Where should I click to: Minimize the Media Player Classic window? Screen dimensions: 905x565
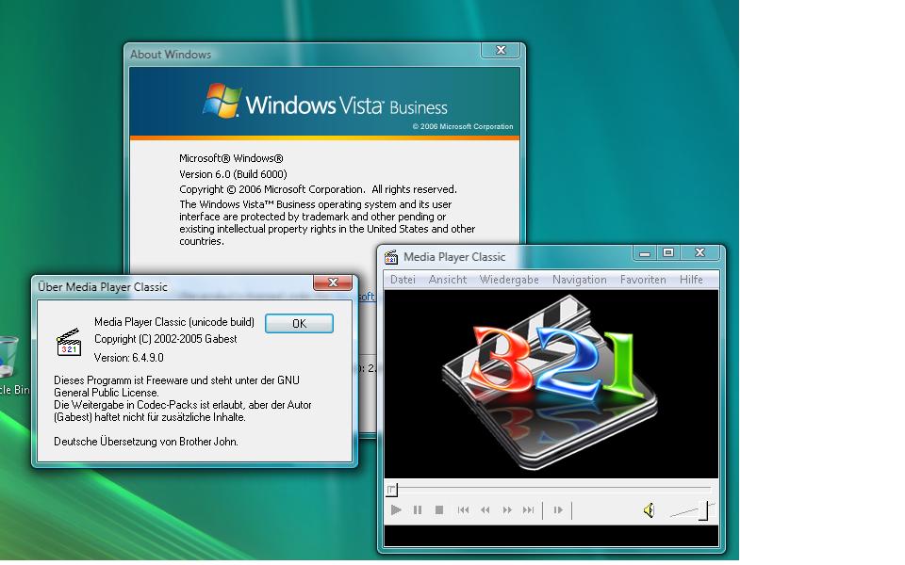[645, 252]
